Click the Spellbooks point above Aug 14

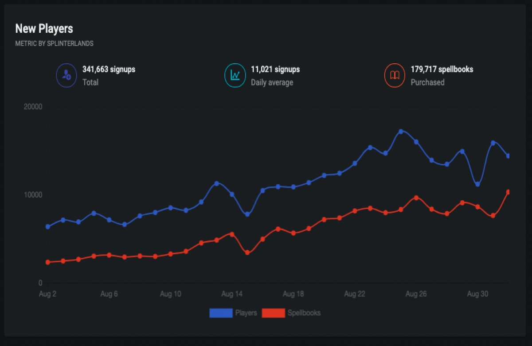[x=232, y=234]
